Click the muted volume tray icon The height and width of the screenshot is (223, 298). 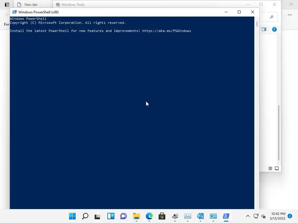[x=263, y=216]
